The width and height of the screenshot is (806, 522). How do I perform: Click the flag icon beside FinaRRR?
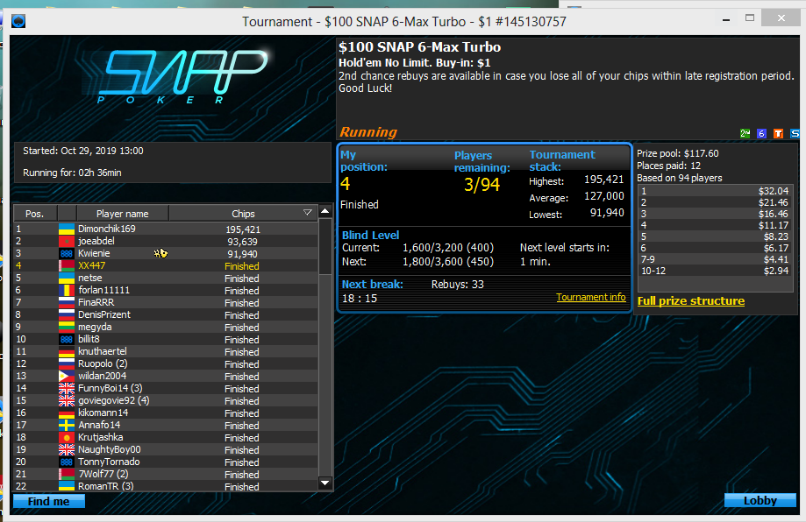pyautogui.click(x=67, y=303)
